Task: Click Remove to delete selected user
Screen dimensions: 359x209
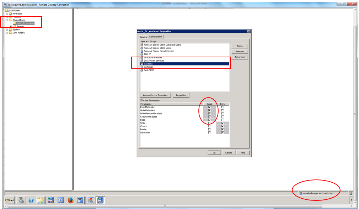Action: [x=240, y=51]
